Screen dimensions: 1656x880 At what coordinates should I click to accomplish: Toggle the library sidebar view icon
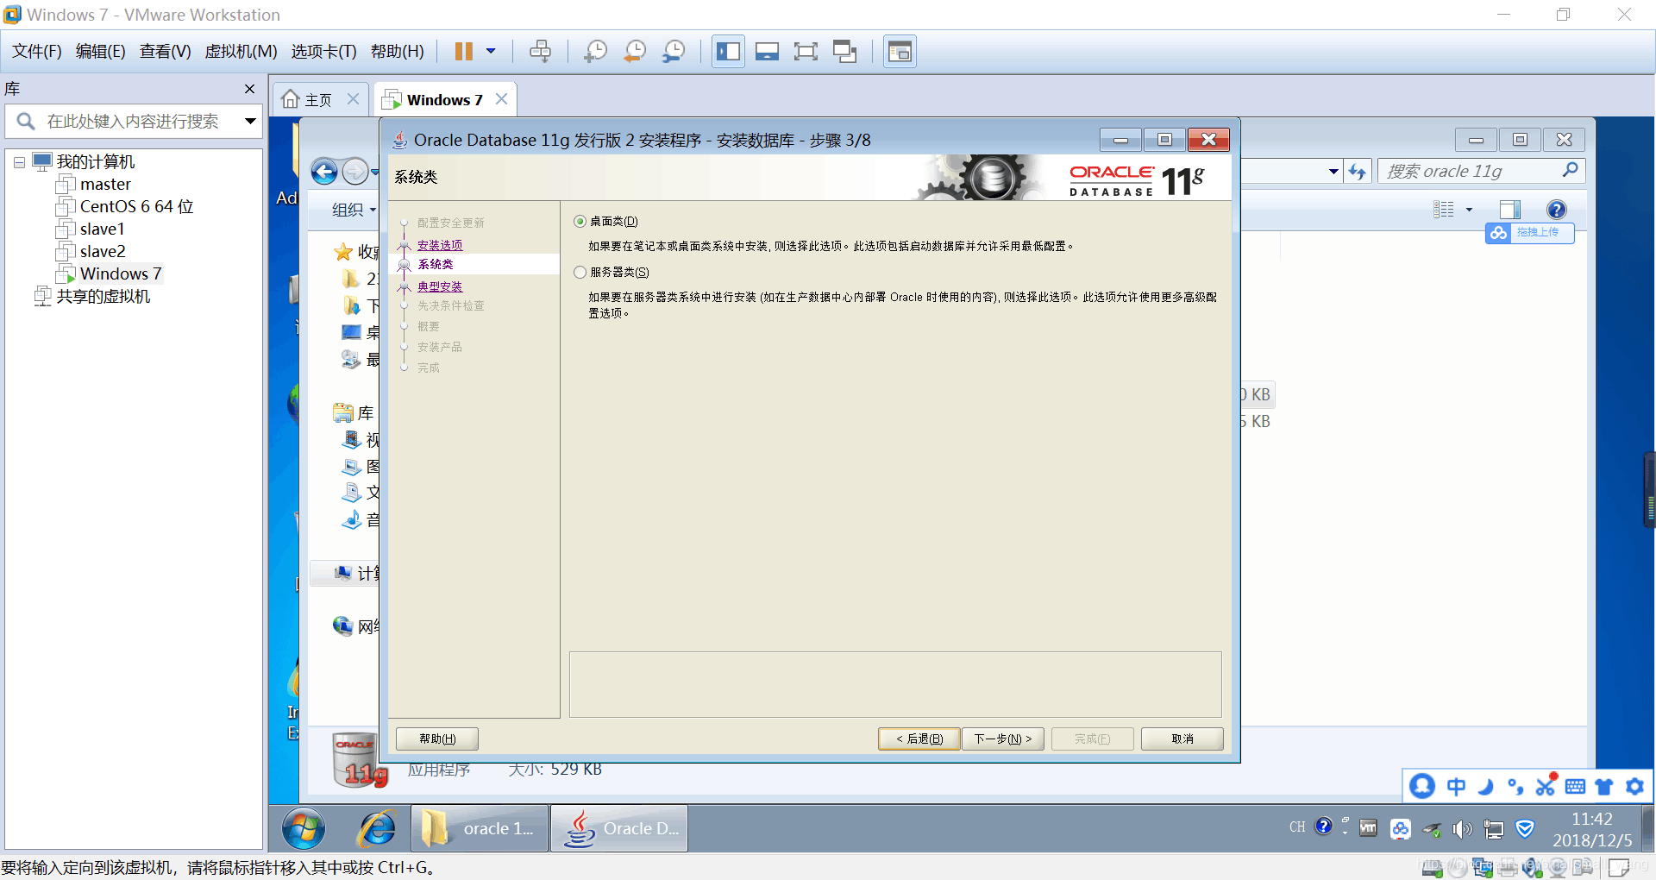click(x=728, y=52)
